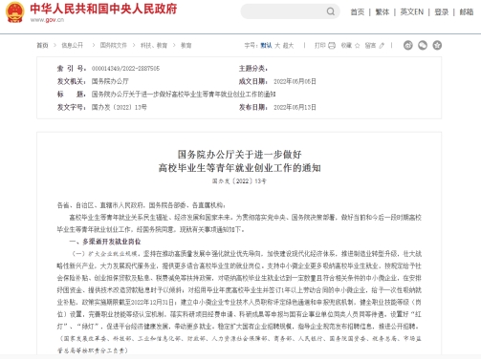
Task: Share the page to Weibo
Action: [408, 45]
